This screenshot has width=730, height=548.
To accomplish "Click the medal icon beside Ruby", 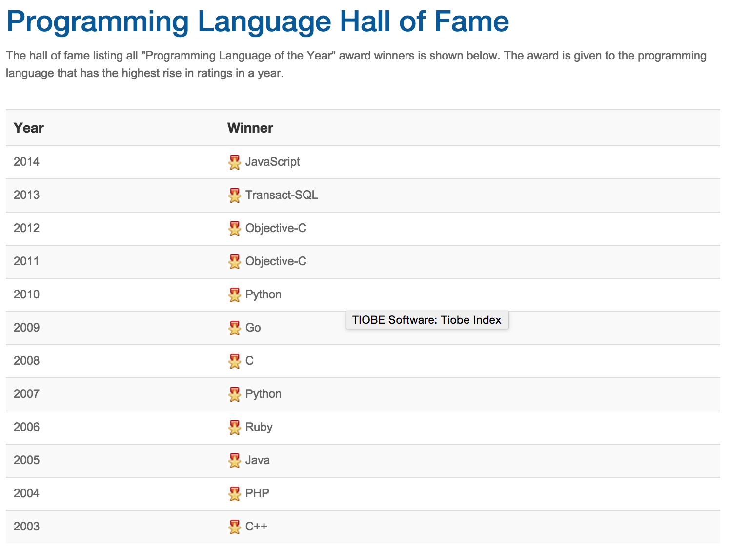I will point(235,428).
